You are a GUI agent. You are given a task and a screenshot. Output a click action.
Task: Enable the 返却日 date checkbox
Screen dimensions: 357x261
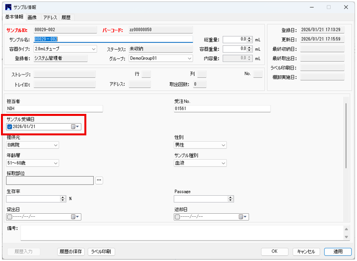178,217
